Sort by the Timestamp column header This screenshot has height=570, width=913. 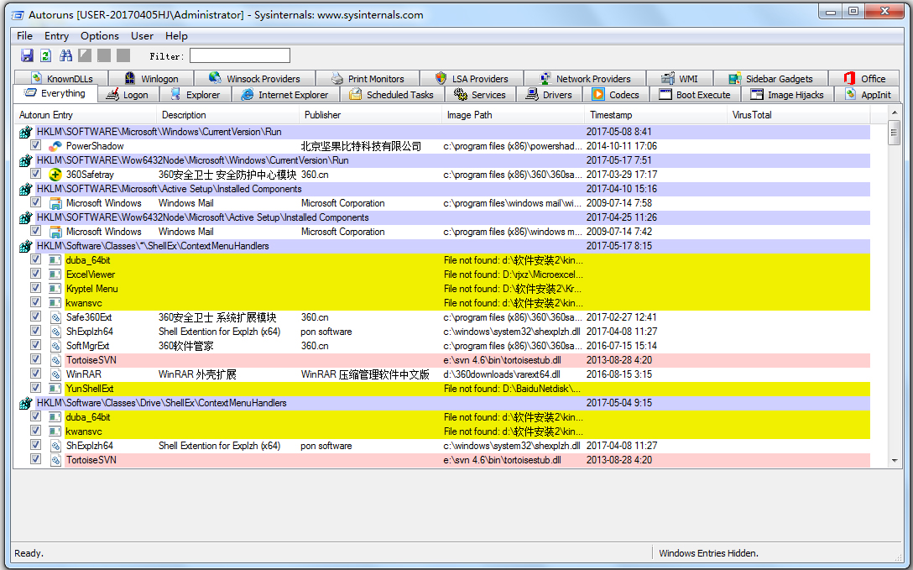(x=656, y=115)
